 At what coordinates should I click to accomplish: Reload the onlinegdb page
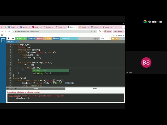pos(9,31)
